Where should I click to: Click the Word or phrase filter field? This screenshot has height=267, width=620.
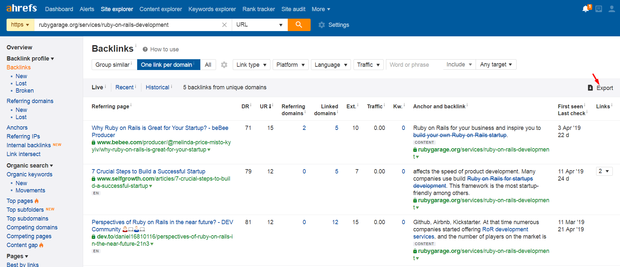(x=414, y=65)
